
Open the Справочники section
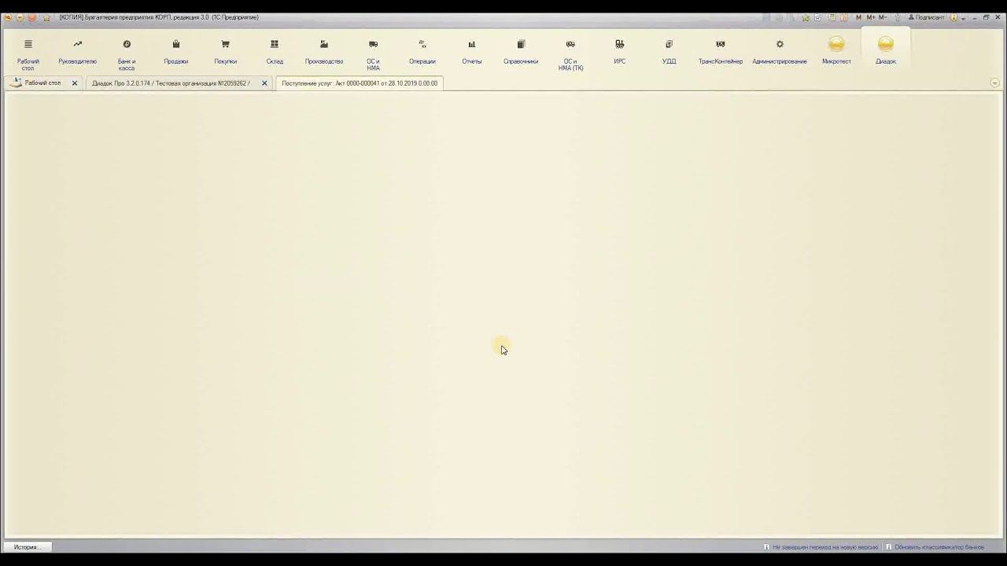coord(521,52)
